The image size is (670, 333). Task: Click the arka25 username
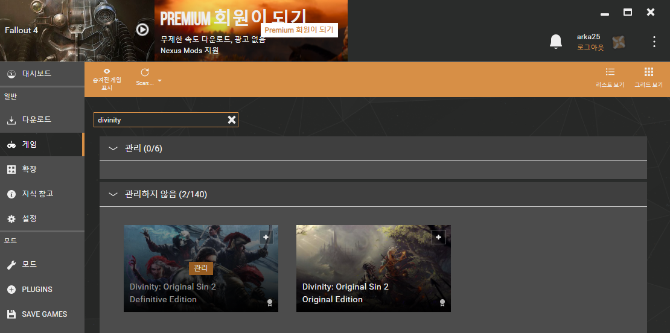(589, 37)
